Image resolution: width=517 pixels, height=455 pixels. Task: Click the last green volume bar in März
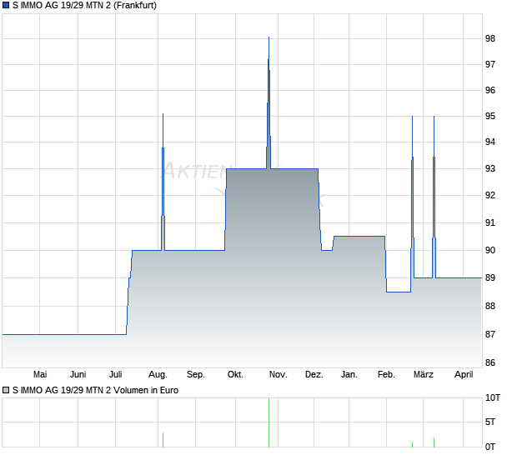tap(434, 442)
